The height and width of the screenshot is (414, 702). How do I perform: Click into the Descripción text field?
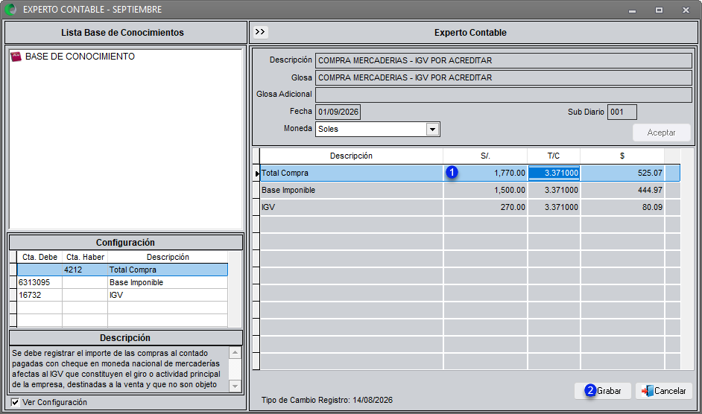pyautogui.click(x=504, y=60)
